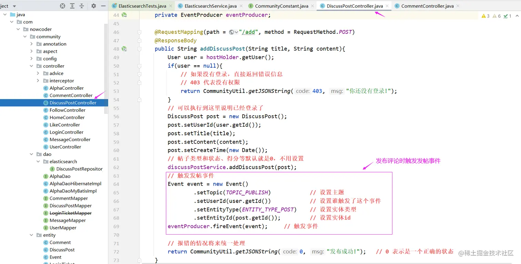Select deprecated LoginTicketMapper interface
The image size is (521, 264).
tap(71, 213)
